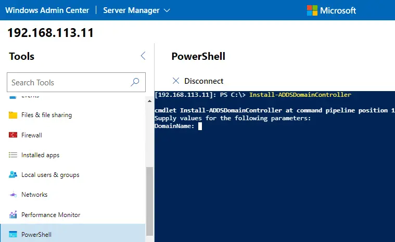Click the PowerShell panel heading
395x242 pixels.
click(198, 56)
